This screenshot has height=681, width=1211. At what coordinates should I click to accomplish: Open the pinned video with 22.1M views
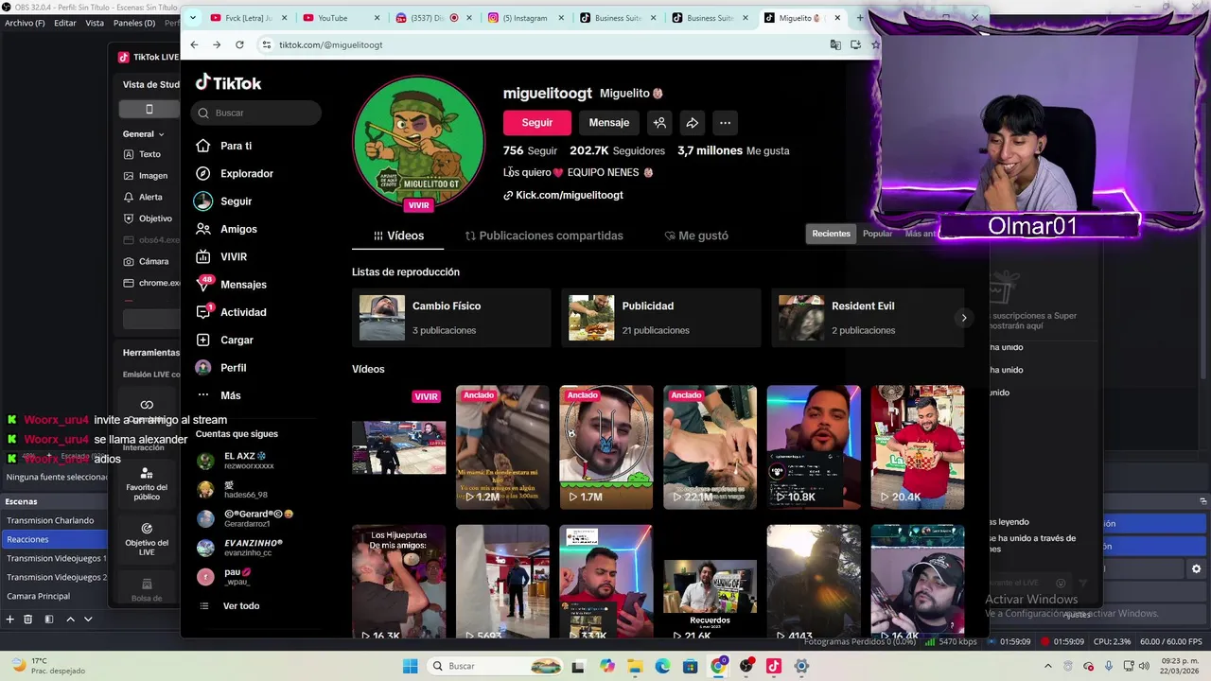710,446
